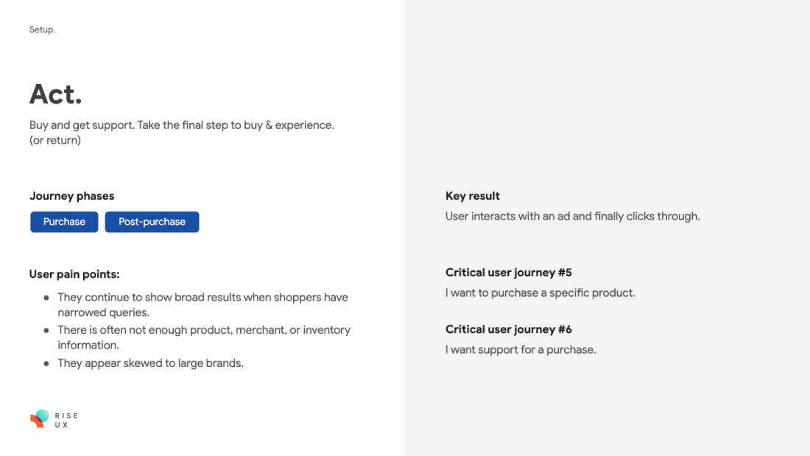Select the Post-purchase phase button

coord(152,222)
